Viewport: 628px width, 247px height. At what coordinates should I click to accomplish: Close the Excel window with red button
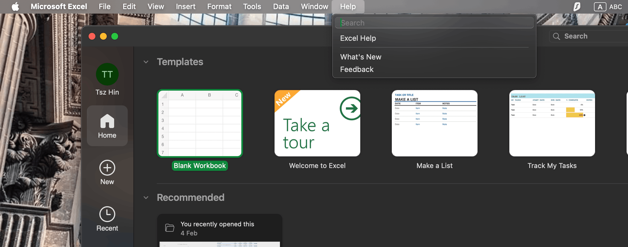[92, 36]
